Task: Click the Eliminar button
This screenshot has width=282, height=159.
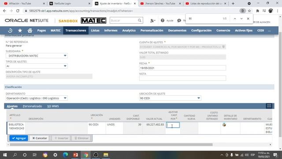Action: pyautogui.click(x=82, y=138)
